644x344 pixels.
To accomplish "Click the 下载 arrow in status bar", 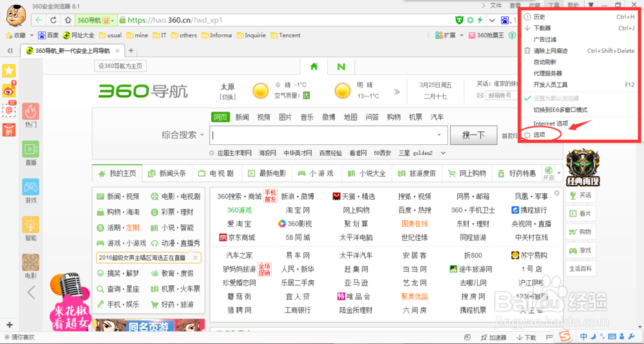I will click(x=527, y=338).
